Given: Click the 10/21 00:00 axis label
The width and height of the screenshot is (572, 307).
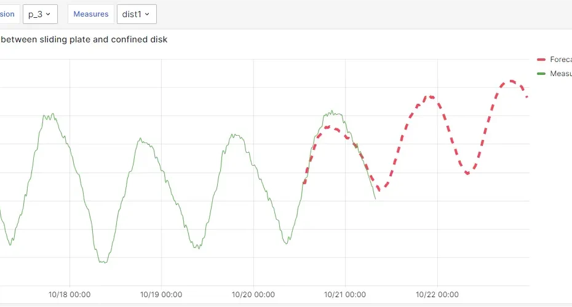Looking at the screenshot, I should 344,295.
